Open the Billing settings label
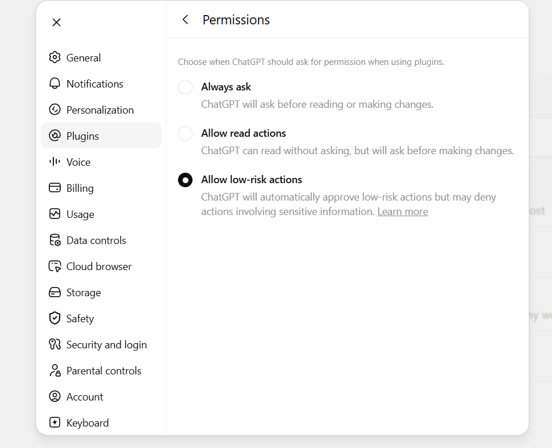 coord(80,188)
